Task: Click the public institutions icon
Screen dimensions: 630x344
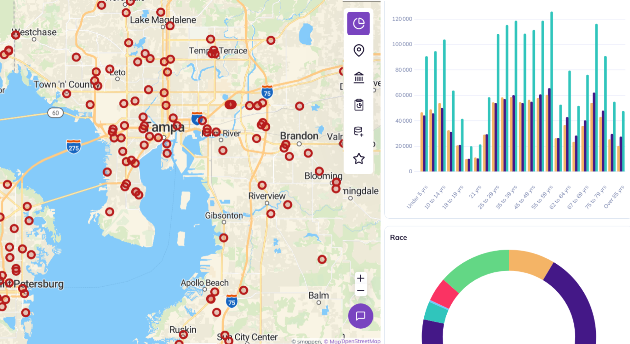Action: tap(359, 78)
